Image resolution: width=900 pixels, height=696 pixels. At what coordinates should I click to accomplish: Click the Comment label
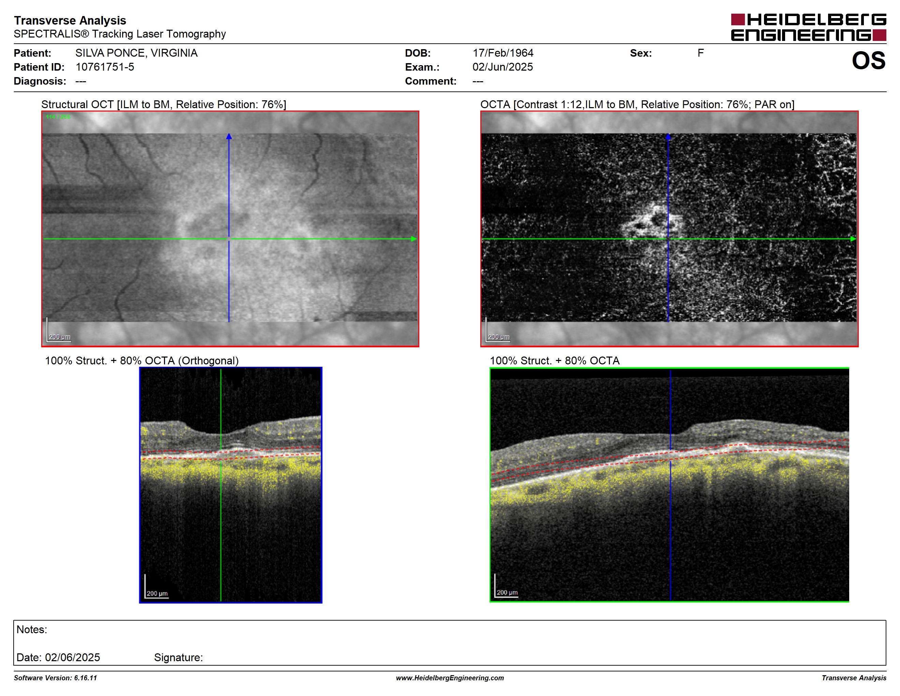pos(431,81)
